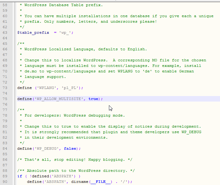Click the 'WP_ALLOW_MULTISITE' string

point(59,99)
